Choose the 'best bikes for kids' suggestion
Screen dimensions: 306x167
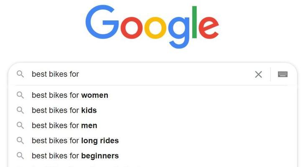click(x=153, y=110)
